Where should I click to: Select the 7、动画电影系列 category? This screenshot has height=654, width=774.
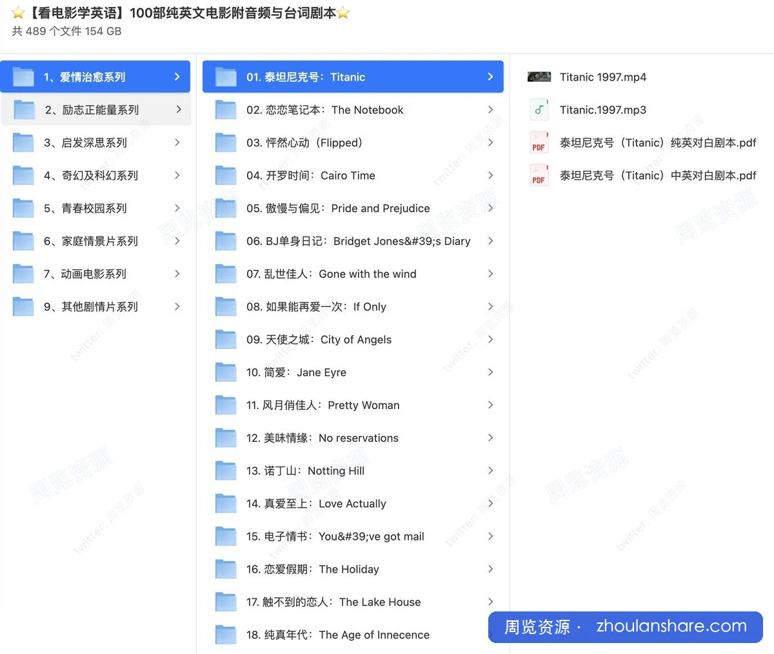coord(95,274)
